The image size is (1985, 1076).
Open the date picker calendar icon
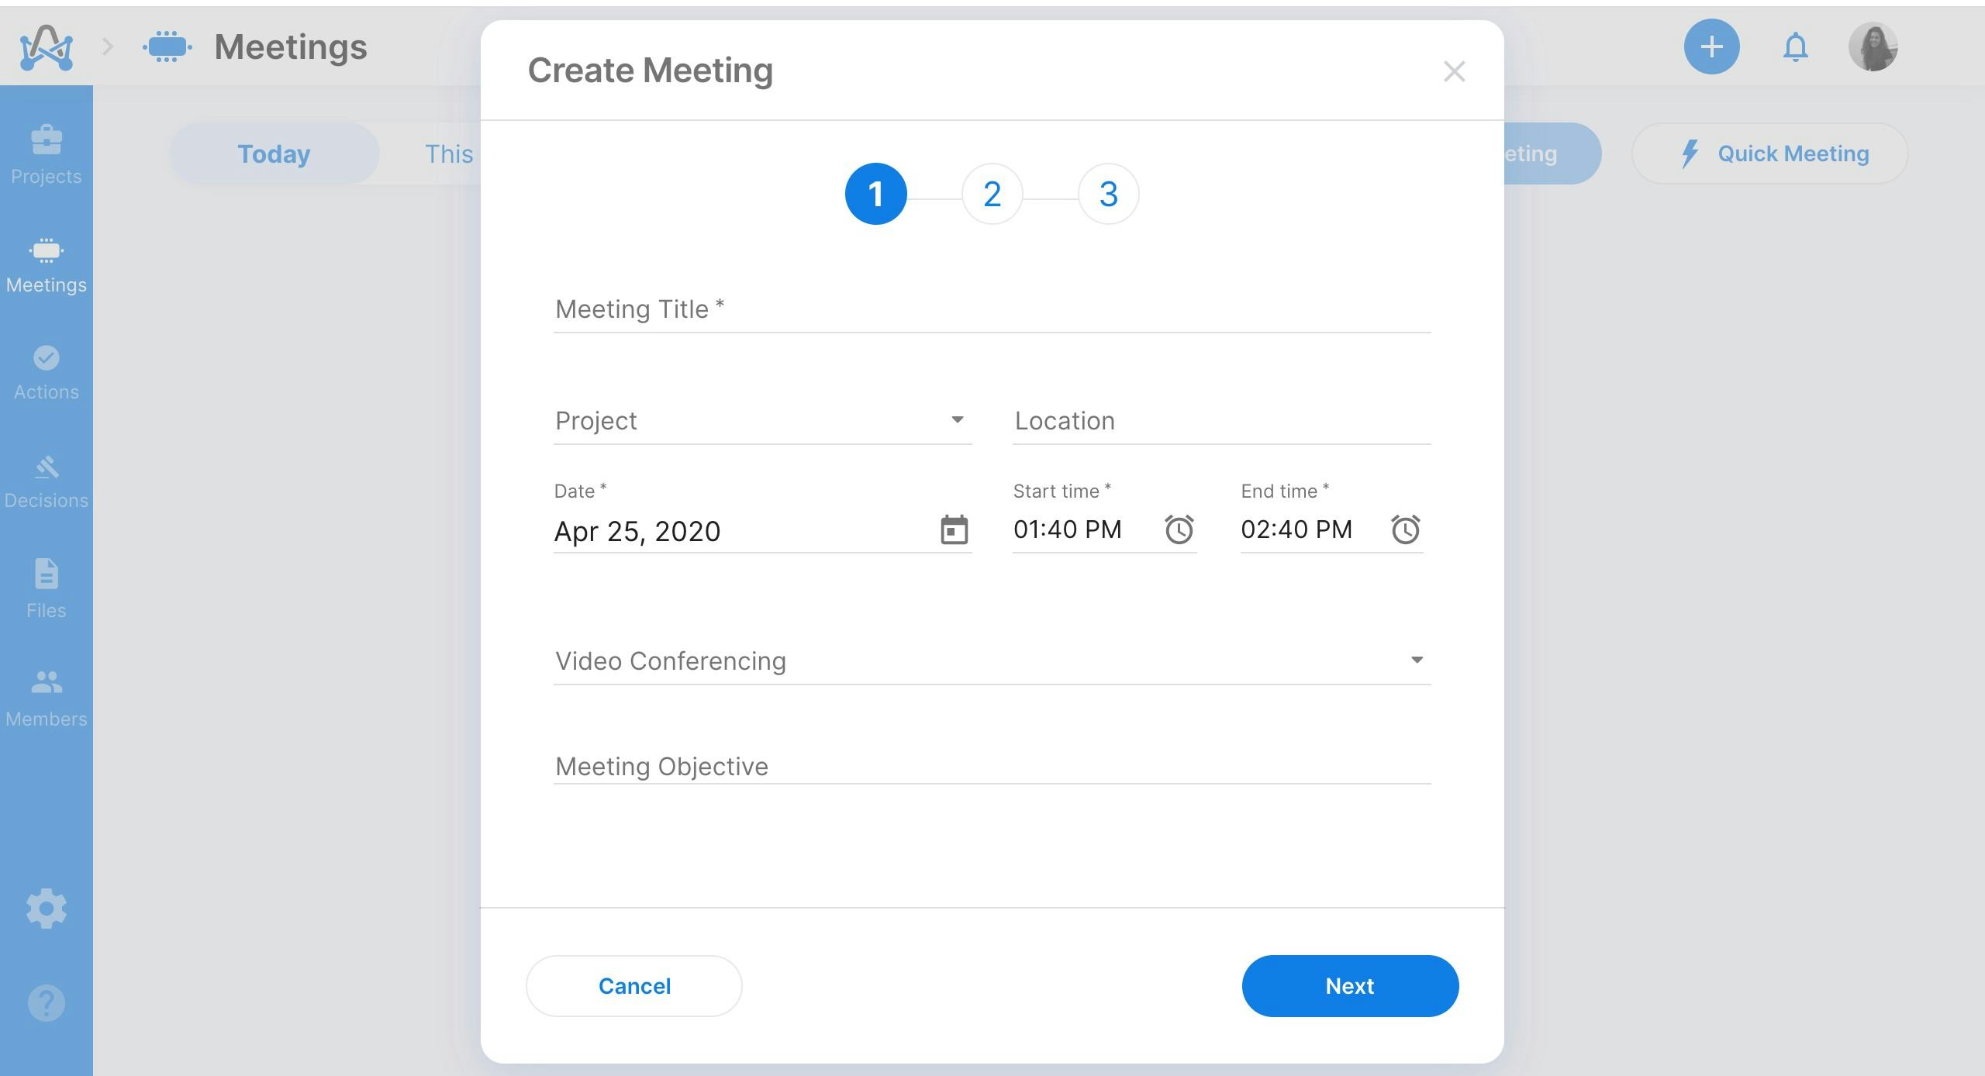[x=954, y=531]
